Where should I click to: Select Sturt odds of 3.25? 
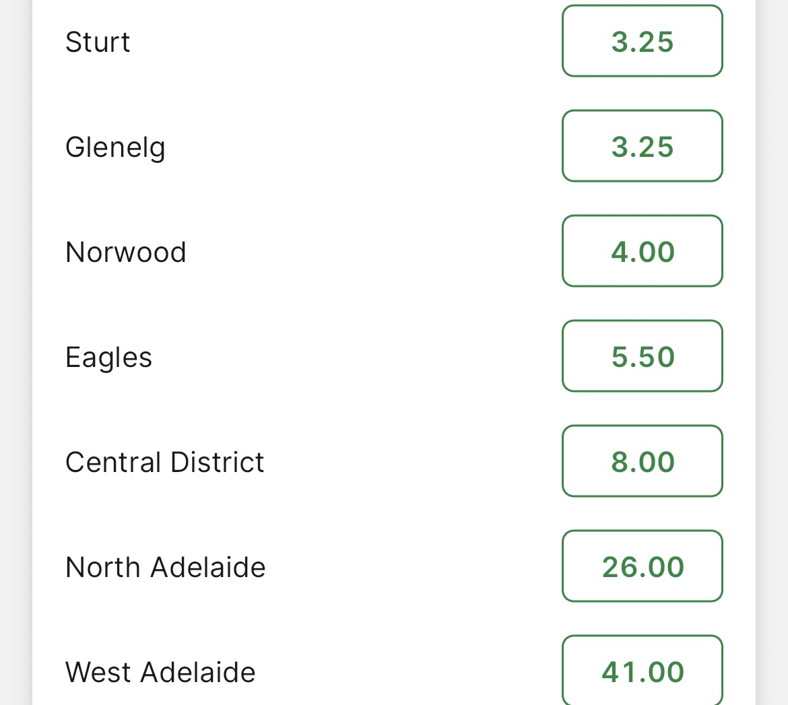tap(643, 41)
